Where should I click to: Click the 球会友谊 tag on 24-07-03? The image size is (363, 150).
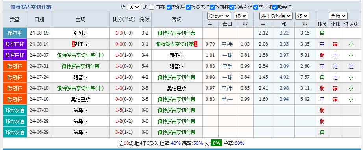(x=15, y=110)
